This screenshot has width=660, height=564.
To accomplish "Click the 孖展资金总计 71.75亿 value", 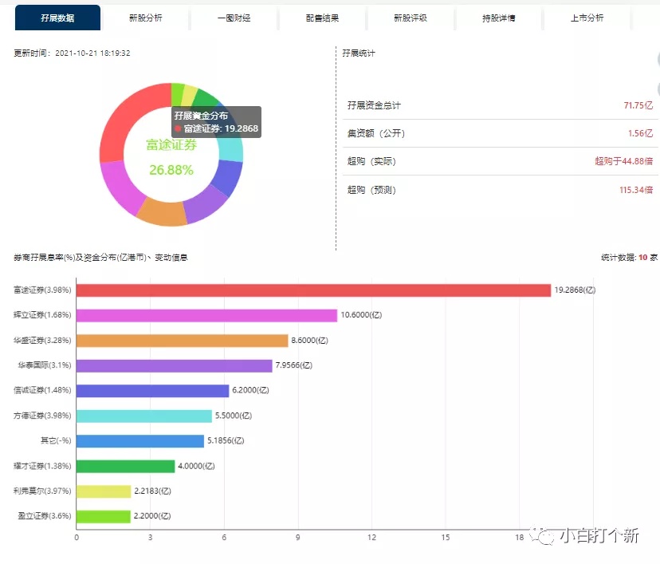I will [x=638, y=105].
